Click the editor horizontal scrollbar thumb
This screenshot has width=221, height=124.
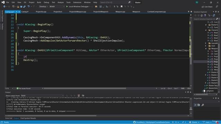pos(85,89)
